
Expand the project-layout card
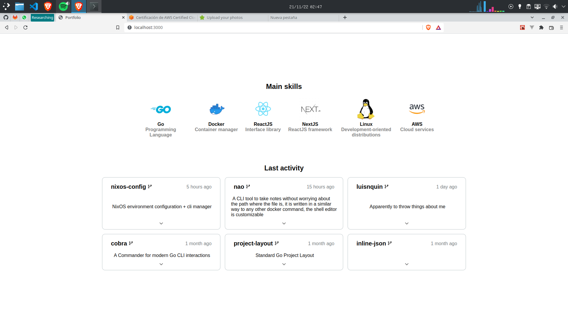point(284,264)
